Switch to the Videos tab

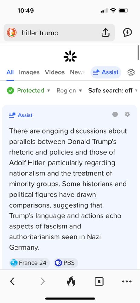click(55, 72)
